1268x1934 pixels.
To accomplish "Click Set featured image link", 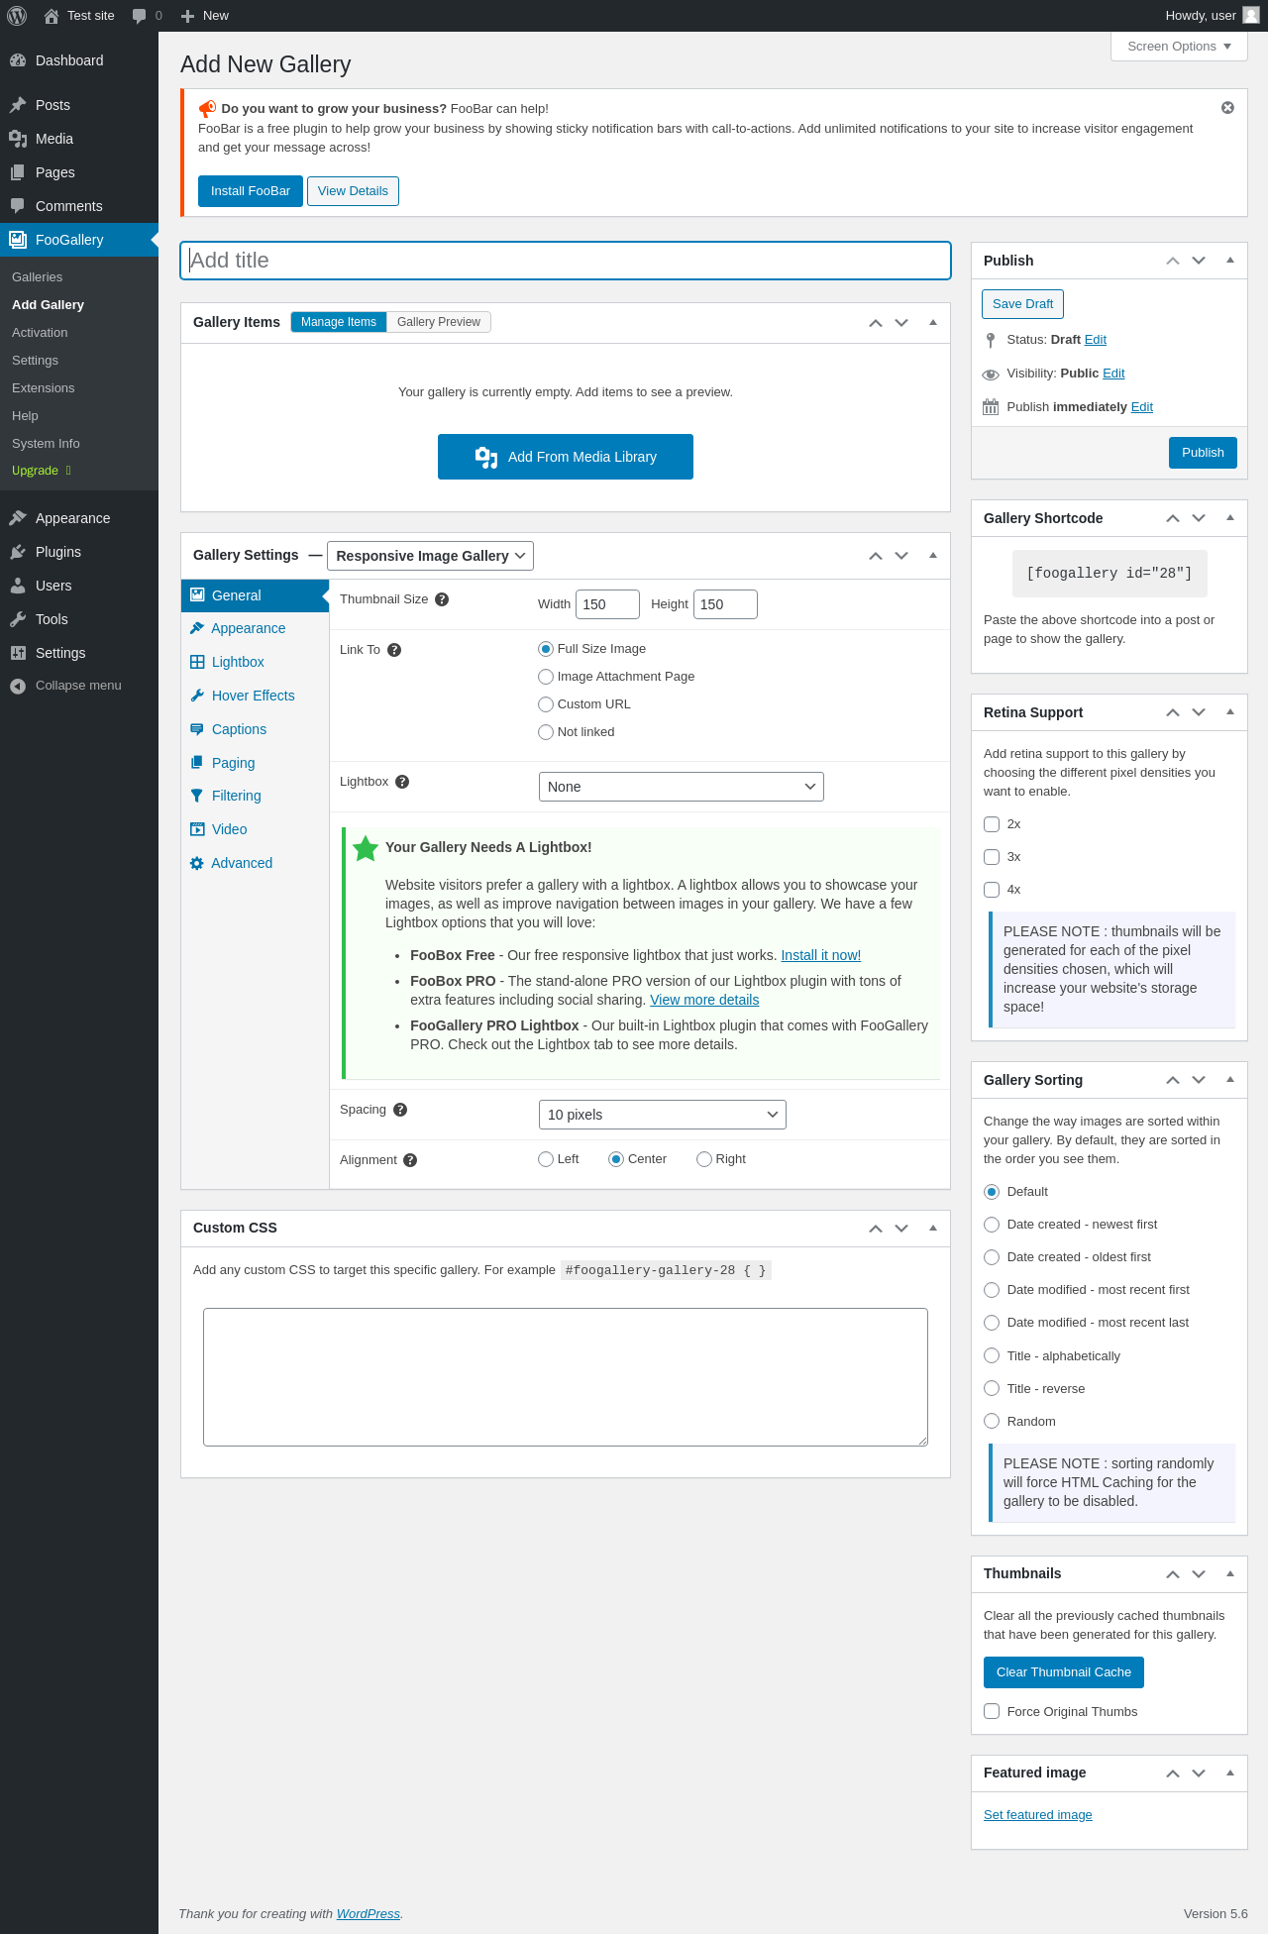I will pyautogui.click(x=1038, y=1815).
